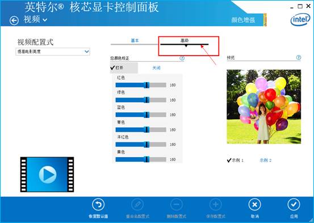The image size is (314, 223).
Task: Turn off color correction with 关闭
Action: [156, 68]
